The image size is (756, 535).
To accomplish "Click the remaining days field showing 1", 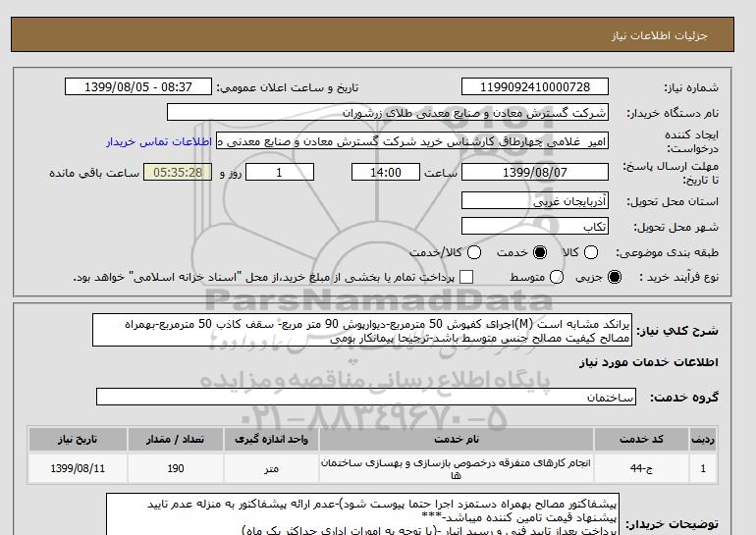I will pos(280,172).
